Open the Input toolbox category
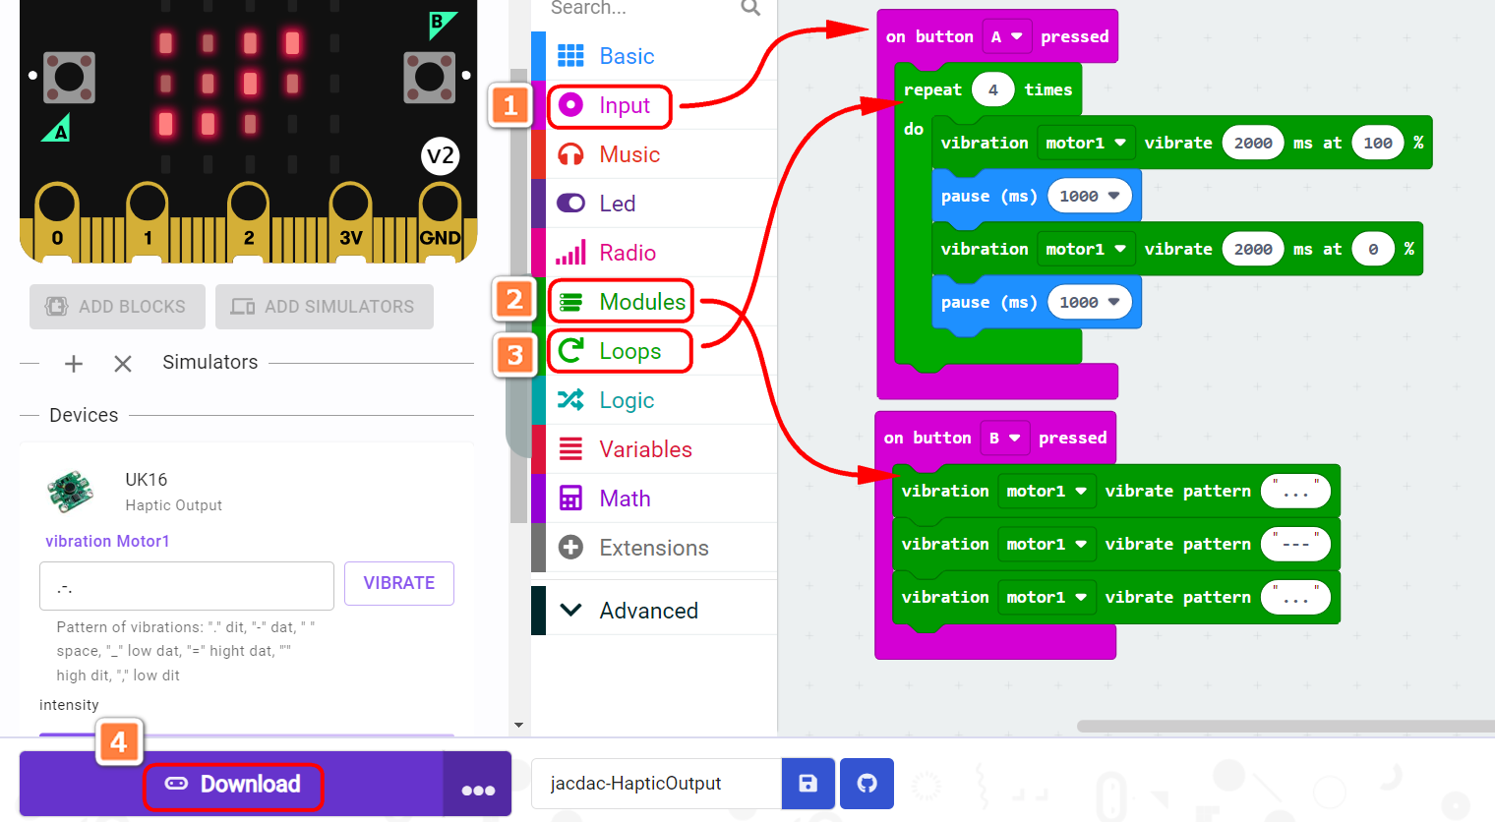1495x822 pixels. tap(624, 106)
